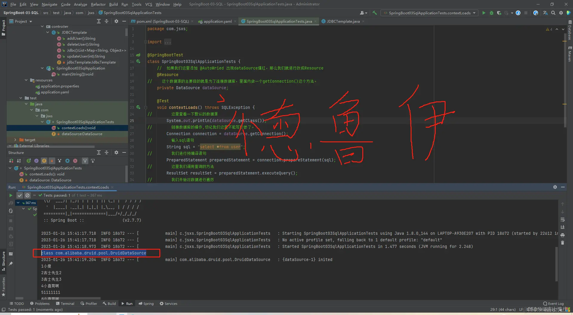This screenshot has height=315, width=573.
Task: Start debugging with the bug icon
Action: point(492,13)
